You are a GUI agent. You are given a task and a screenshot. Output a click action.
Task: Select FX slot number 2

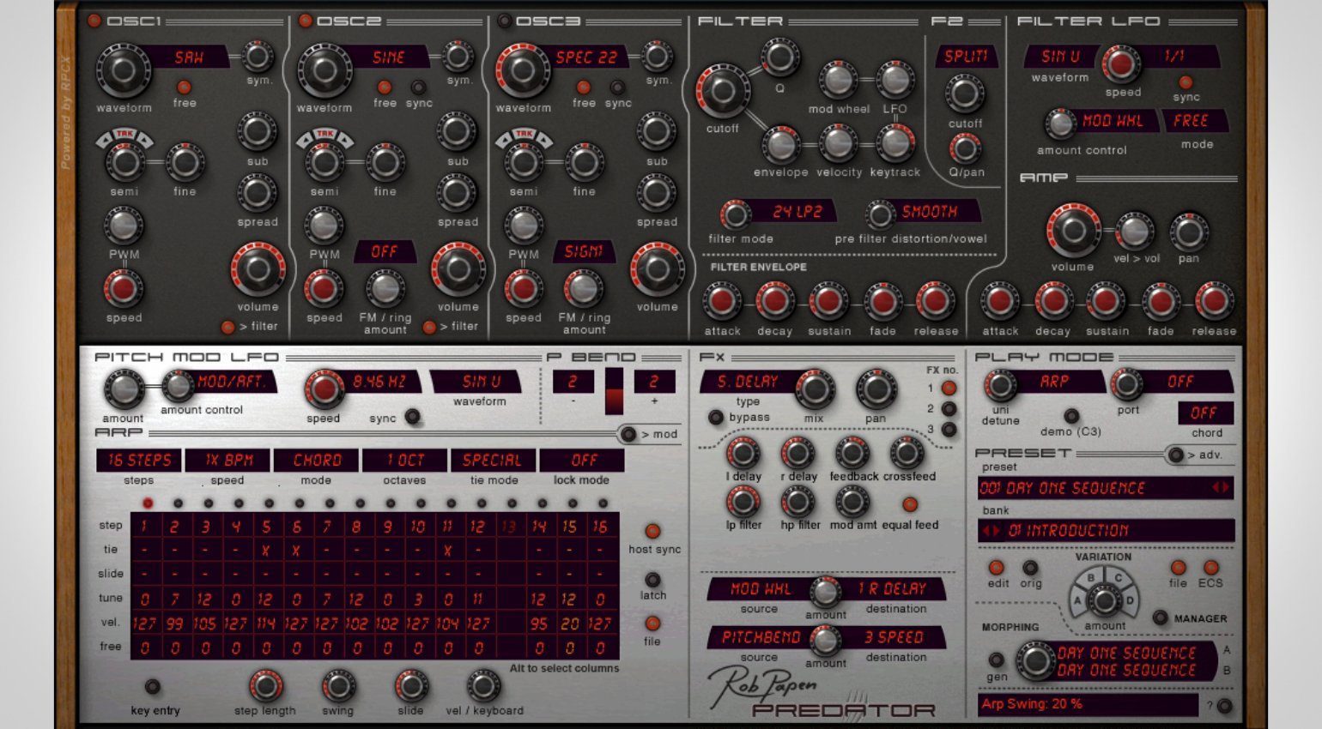coord(949,409)
